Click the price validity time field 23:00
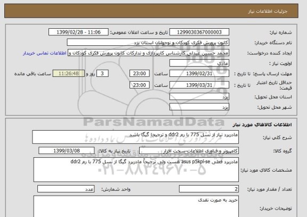 pos(140,85)
